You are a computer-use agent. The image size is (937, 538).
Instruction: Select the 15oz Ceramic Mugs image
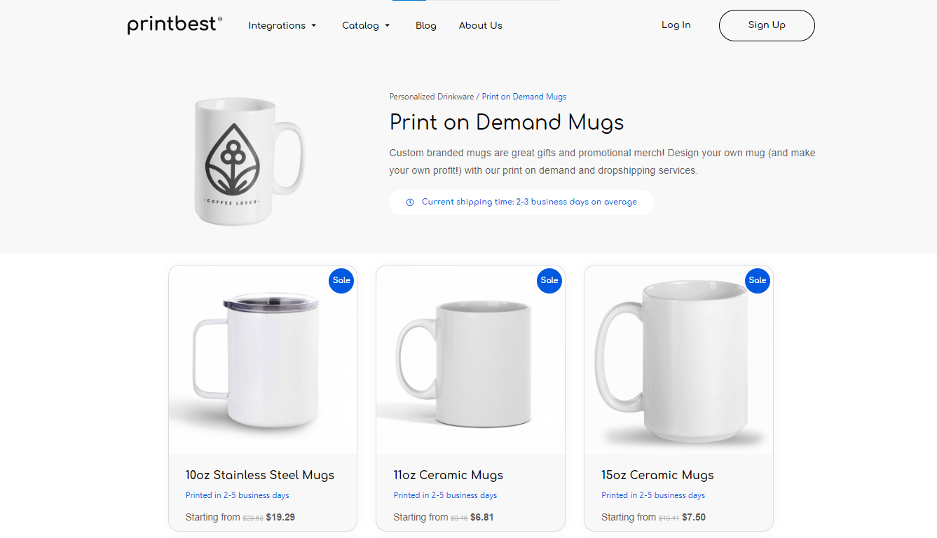tap(678, 359)
